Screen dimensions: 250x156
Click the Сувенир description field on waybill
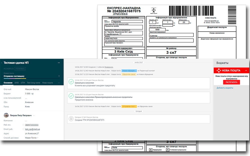point(171,35)
